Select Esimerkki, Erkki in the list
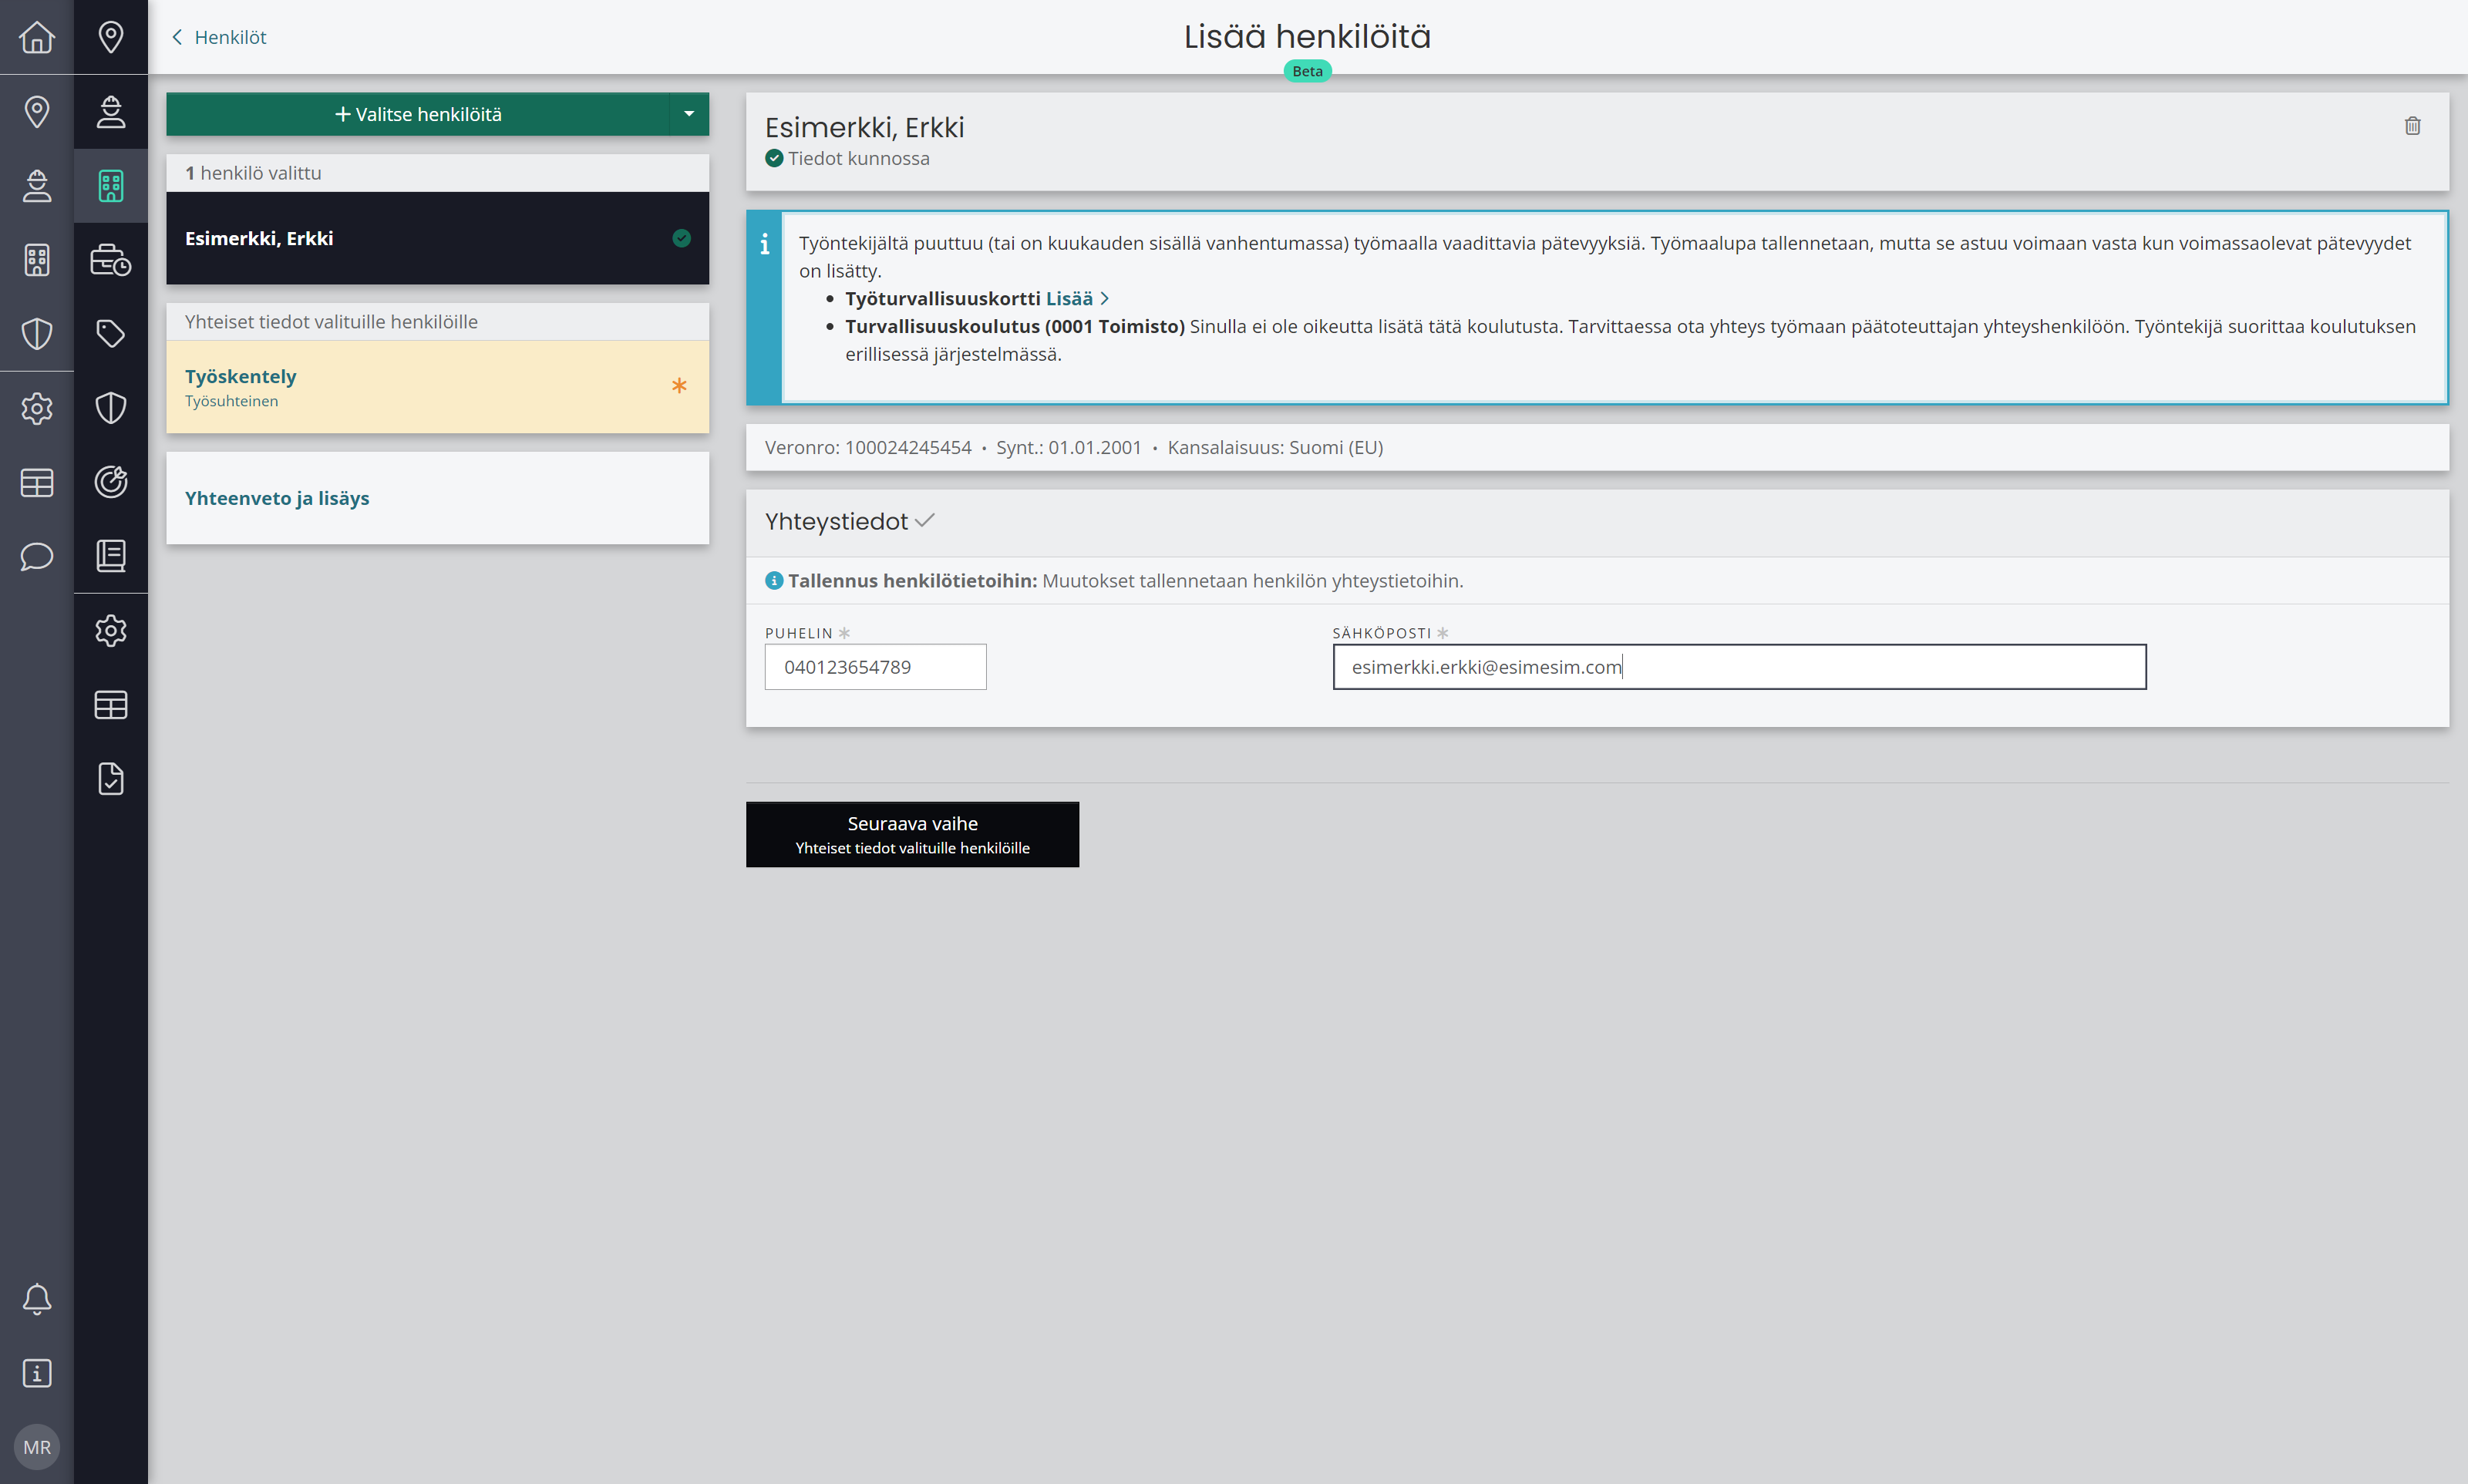Image resolution: width=2468 pixels, height=1484 pixels. [437, 238]
